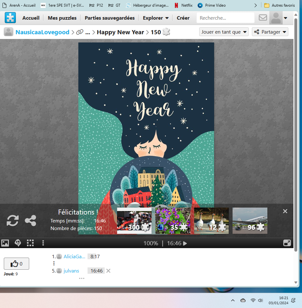Open the vertical three-dot toolbar menu

[43, 243]
